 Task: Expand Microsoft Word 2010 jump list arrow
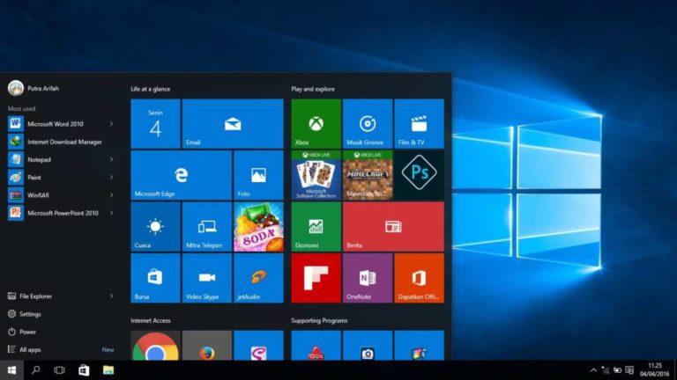click(x=111, y=124)
